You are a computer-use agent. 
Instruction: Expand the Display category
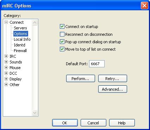coord(6,79)
